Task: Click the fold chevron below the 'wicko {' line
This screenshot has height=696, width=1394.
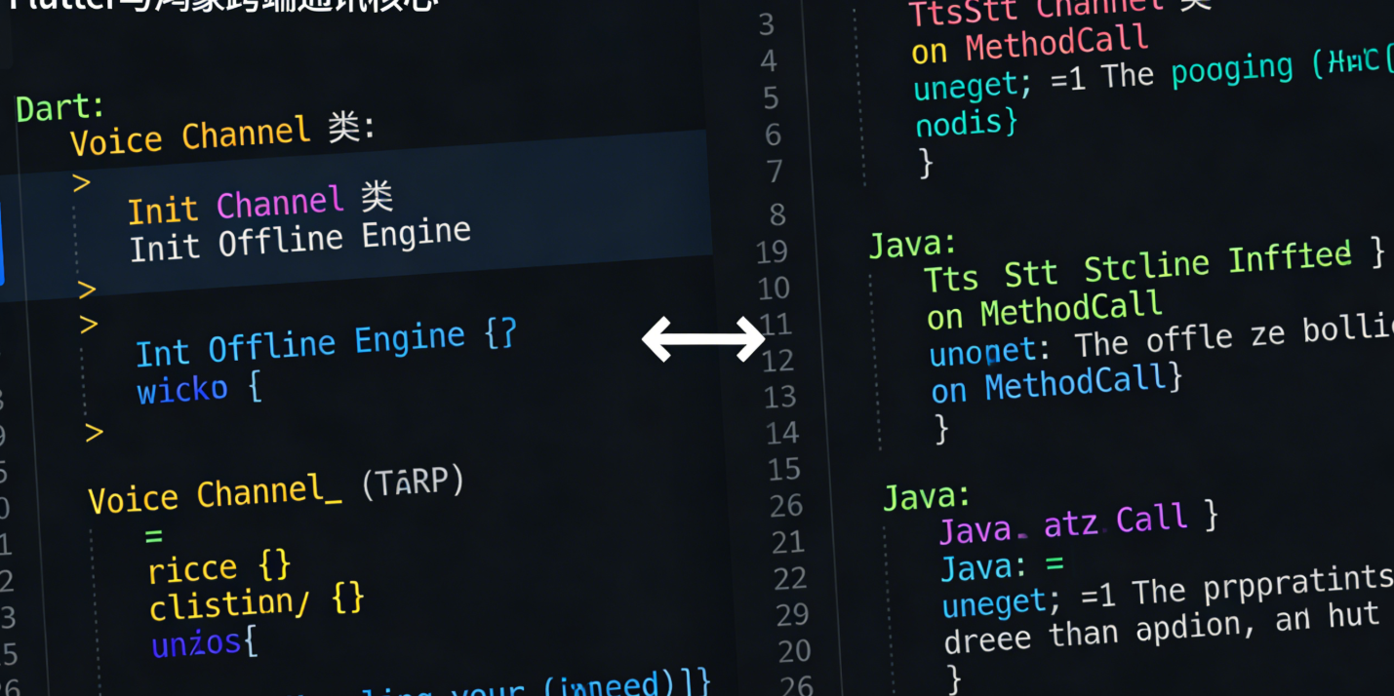Action: (94, 432)
